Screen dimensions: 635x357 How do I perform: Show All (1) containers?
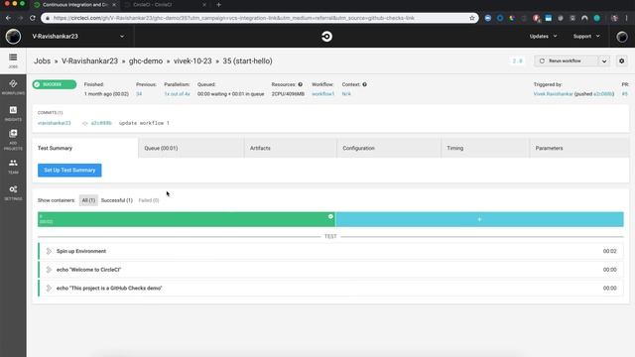(88, 200)
